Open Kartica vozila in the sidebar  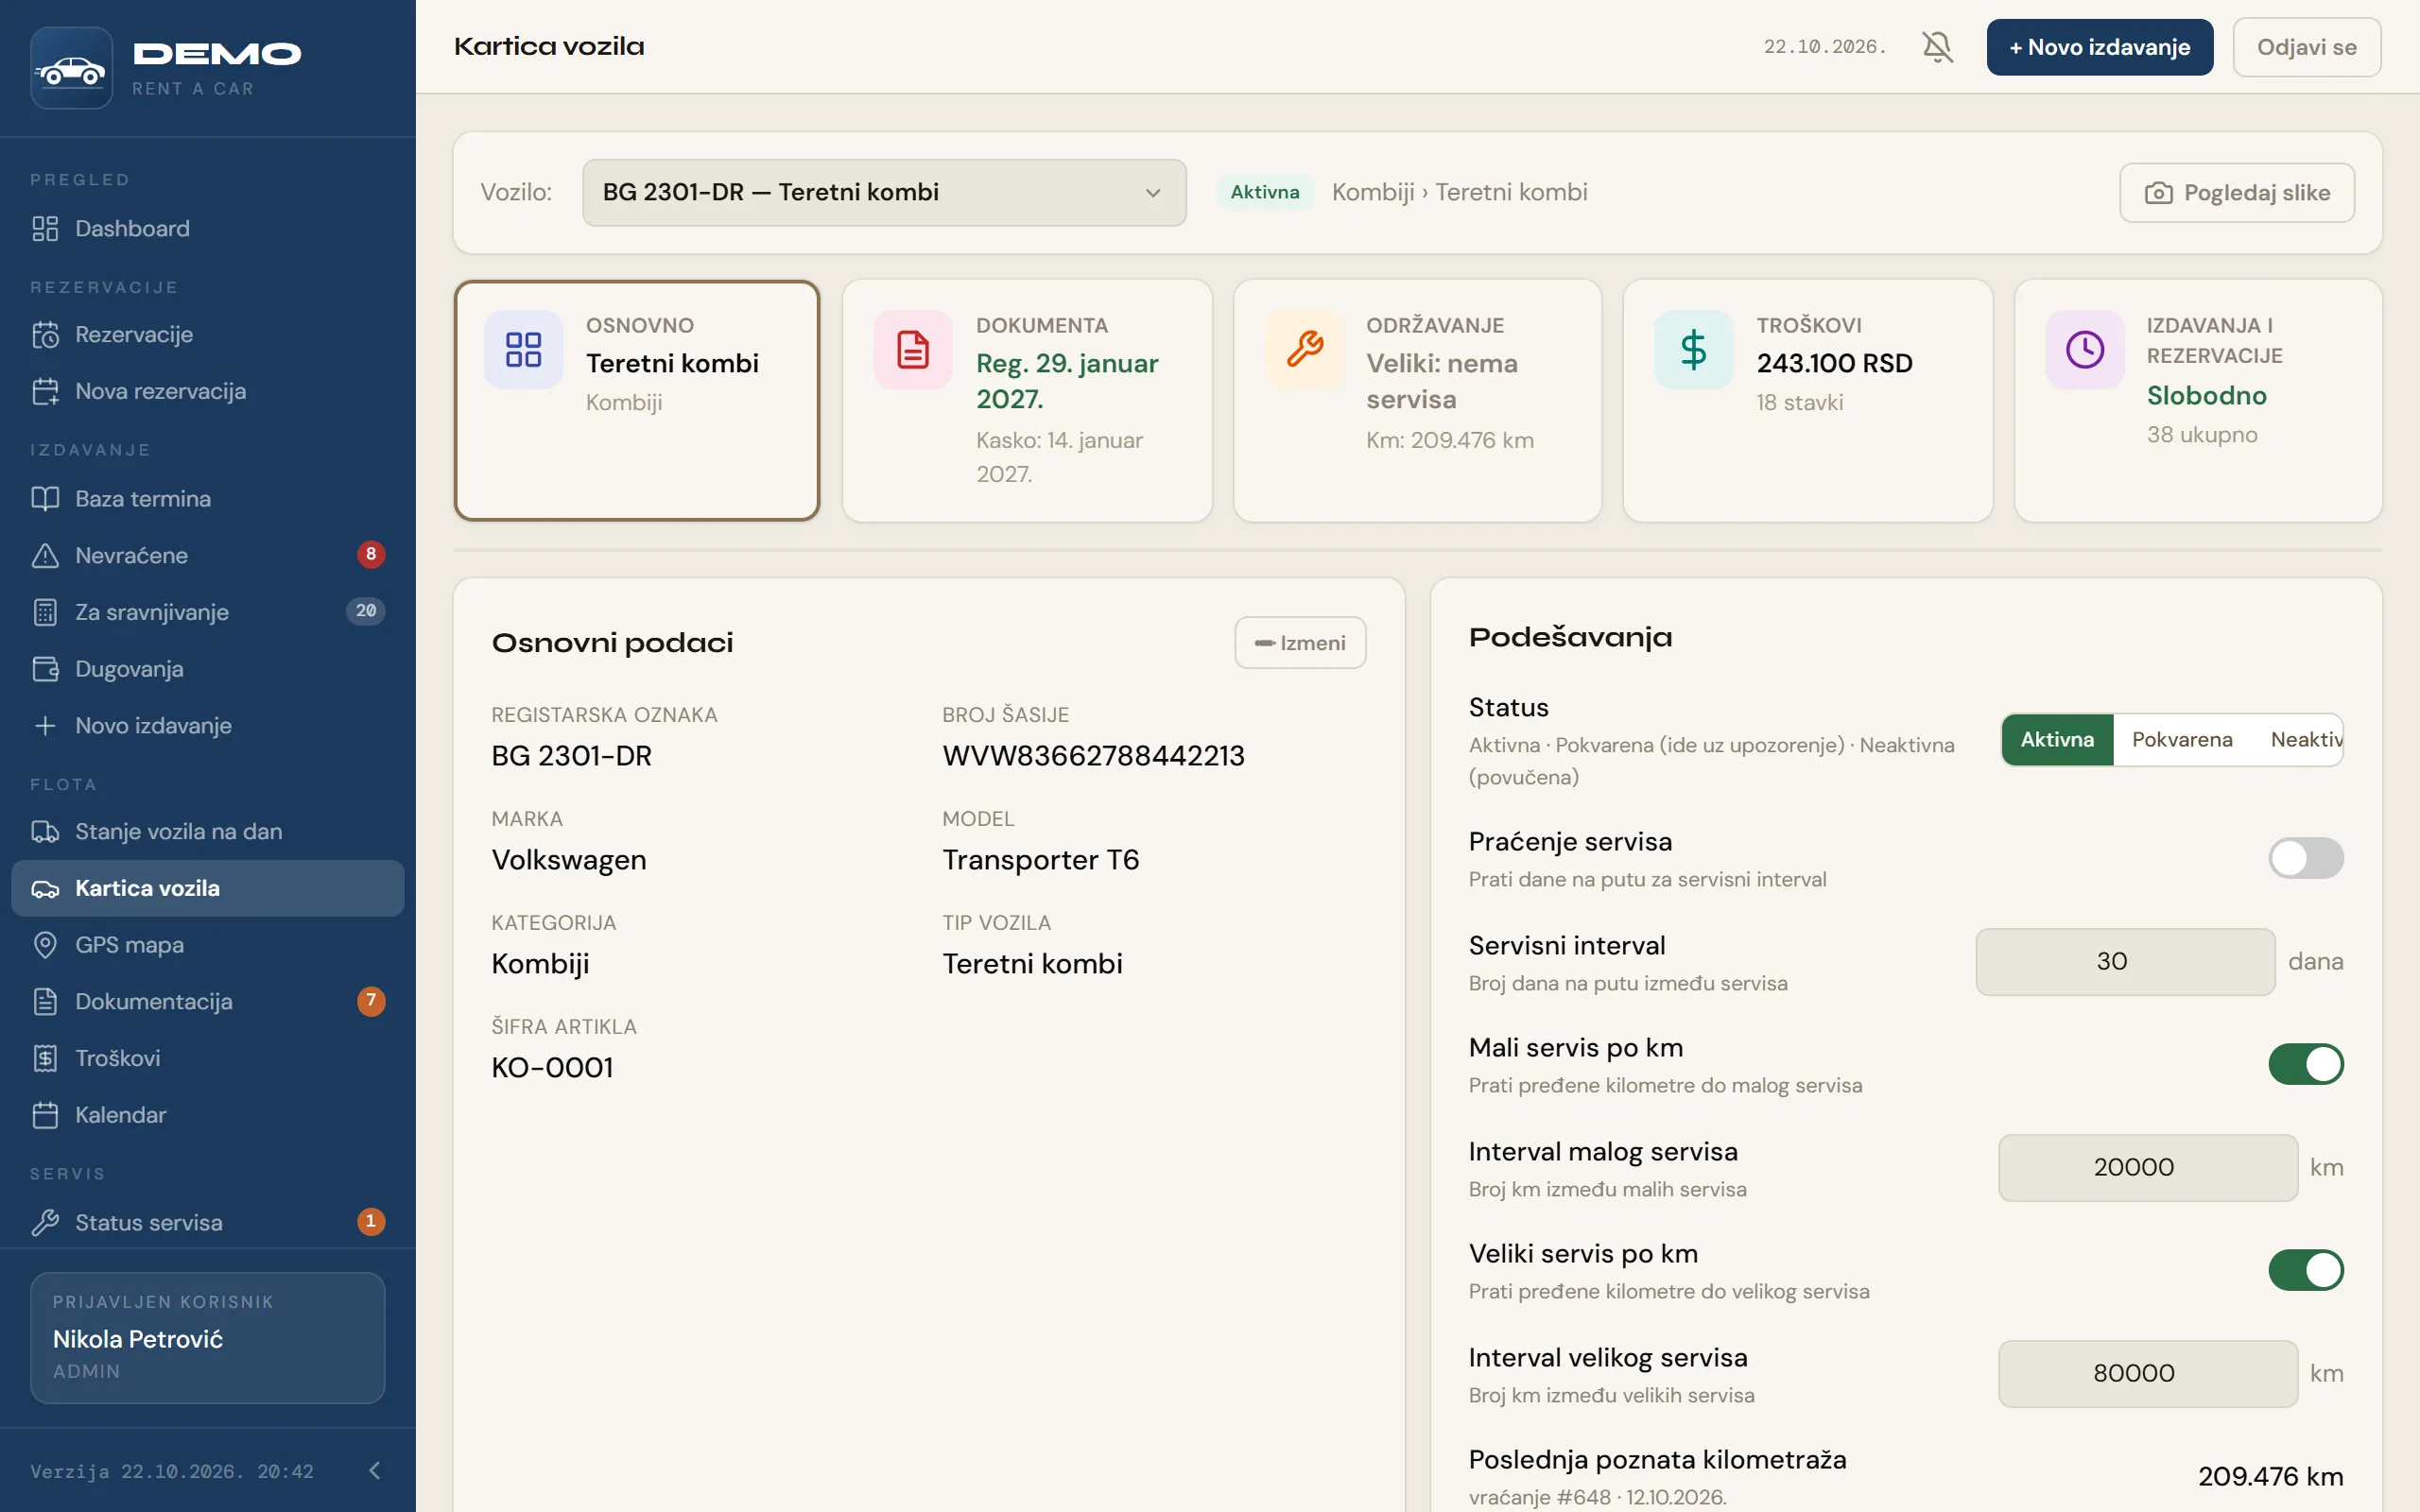(208, 888)
